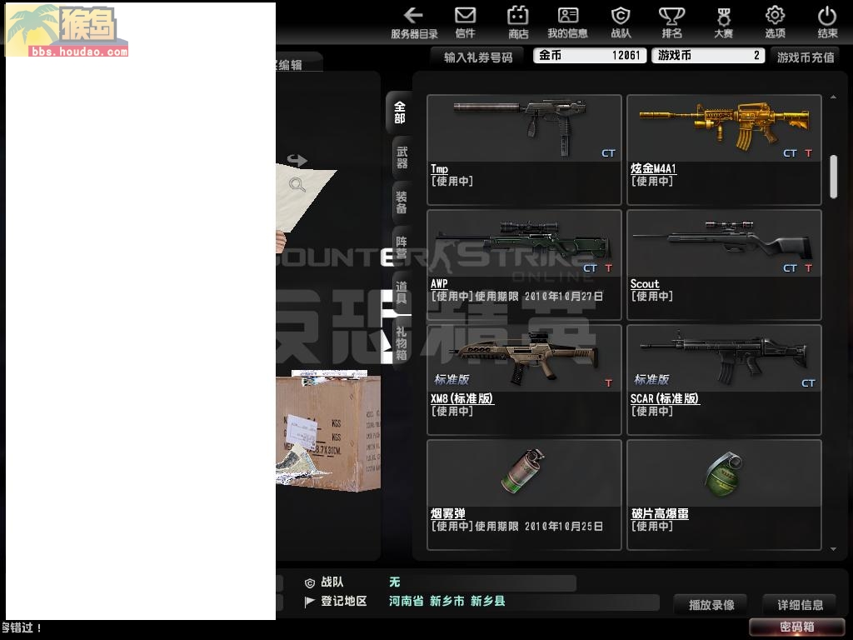
Task: Select the 阵营 (Faction) tab
Action: tap(402, 247)
